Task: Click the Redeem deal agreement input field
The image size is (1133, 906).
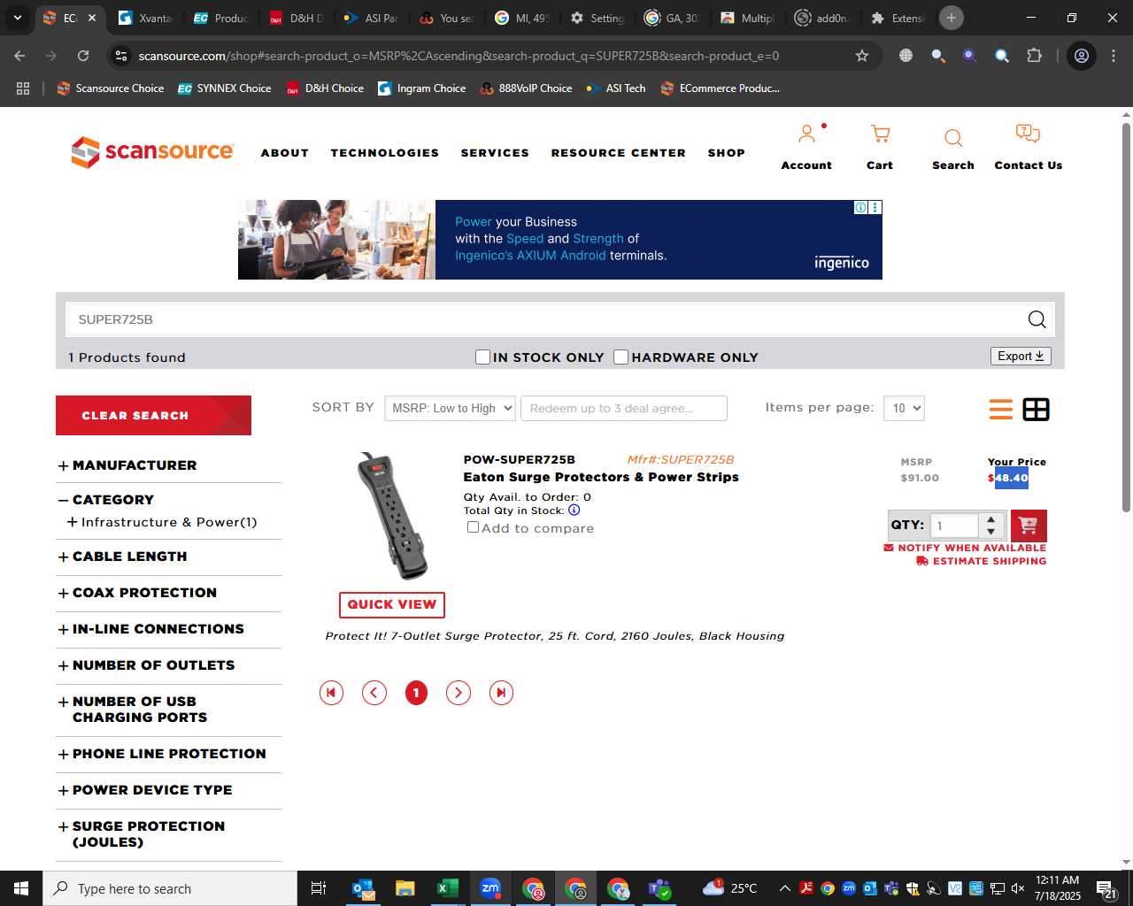Action: (x=624, y=408)
